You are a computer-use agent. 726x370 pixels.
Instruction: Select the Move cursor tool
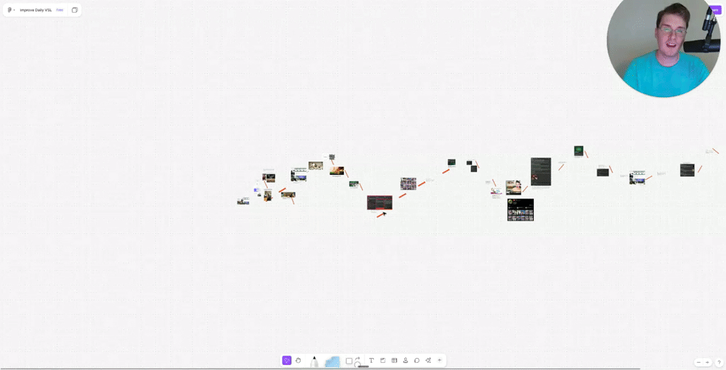286,360
